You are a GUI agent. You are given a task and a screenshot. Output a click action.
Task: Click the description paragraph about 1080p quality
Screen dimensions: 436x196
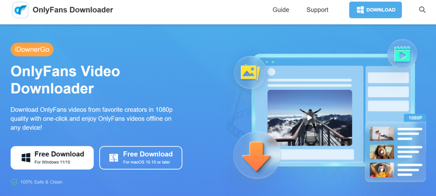[92, 118]
